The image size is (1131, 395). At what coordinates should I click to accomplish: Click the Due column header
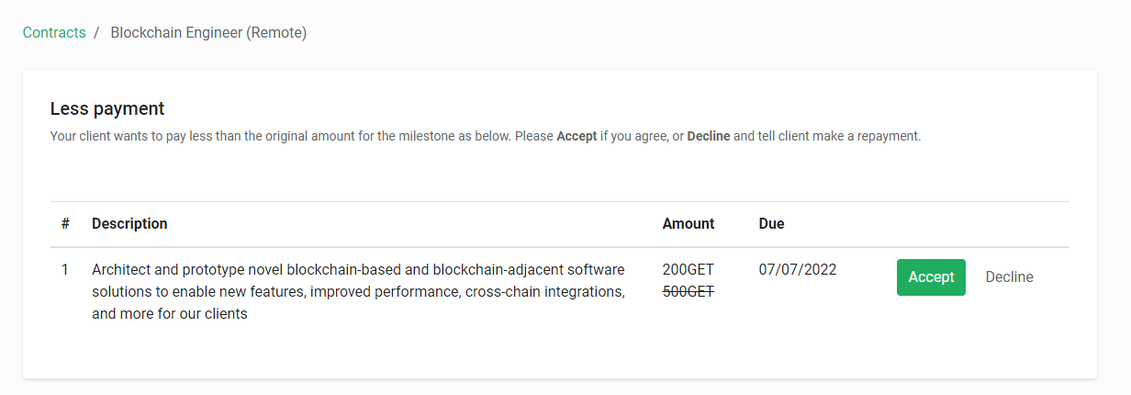tap(771, 223)
